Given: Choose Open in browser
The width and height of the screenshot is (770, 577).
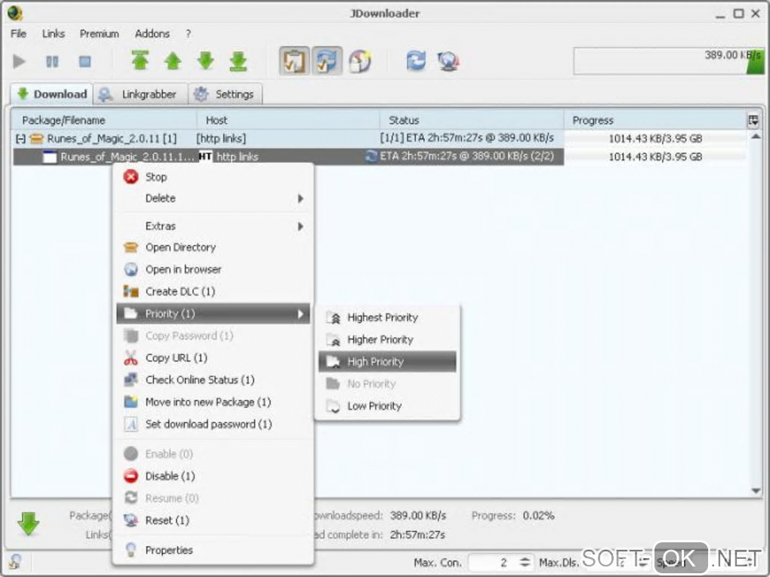Looking at the screenshot, I should coord(213,269).
